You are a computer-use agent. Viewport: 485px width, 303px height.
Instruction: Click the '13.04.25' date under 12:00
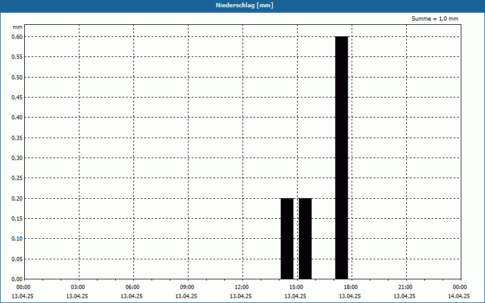(x=241, y=296)
